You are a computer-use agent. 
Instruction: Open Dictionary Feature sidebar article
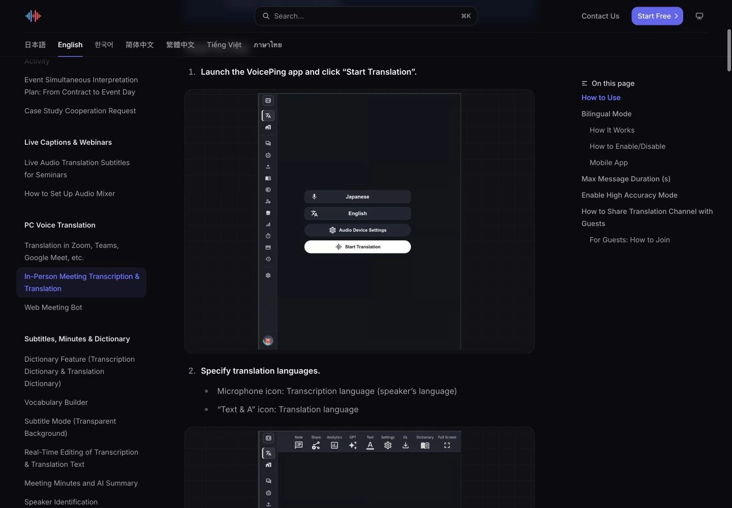click(80, 371)
